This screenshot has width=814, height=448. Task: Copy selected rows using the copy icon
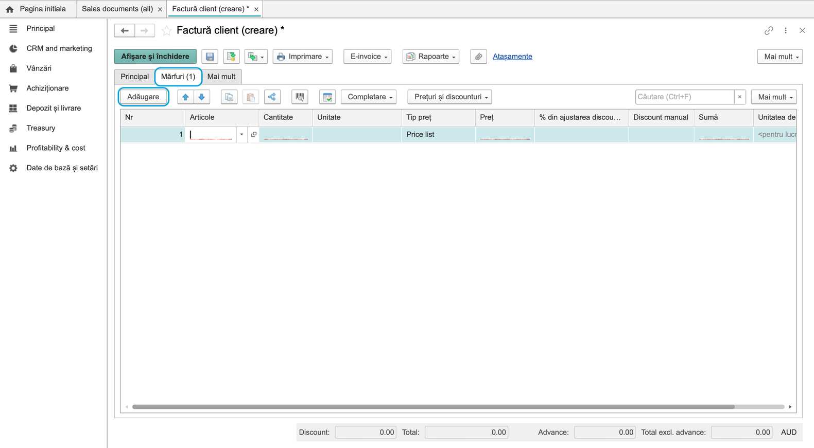(x=229, y=97)
